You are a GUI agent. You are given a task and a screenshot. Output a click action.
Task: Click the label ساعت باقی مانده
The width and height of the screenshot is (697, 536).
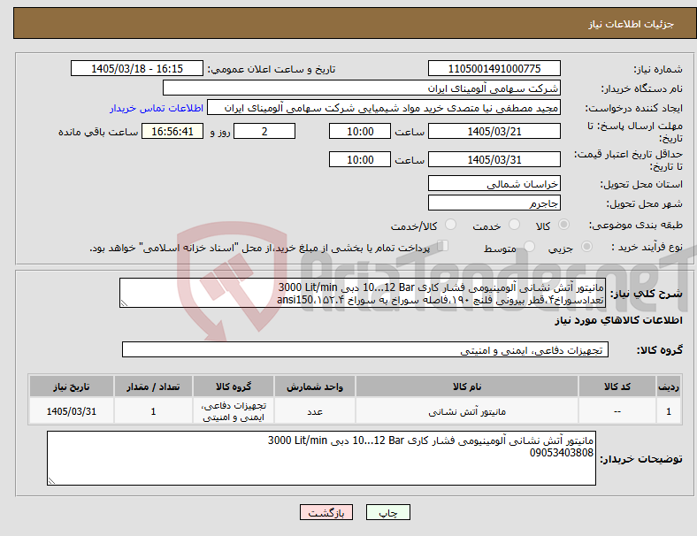(x=98, y=132)
